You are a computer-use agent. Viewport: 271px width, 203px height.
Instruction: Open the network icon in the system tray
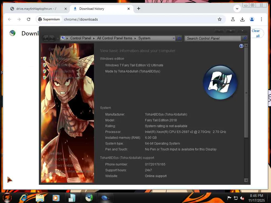pyautogui.click(x=236, y=198)
